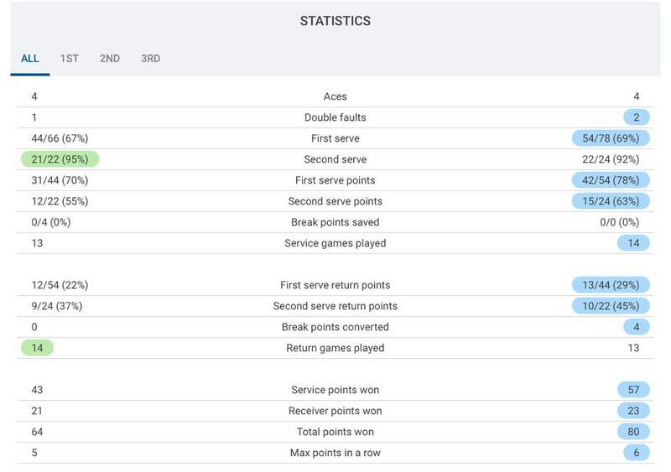Image resolution: width=671 pixels, height=472 pixels.
Task: Click the blue 13/44 (29%) return points badge
Action: (610, 285)
